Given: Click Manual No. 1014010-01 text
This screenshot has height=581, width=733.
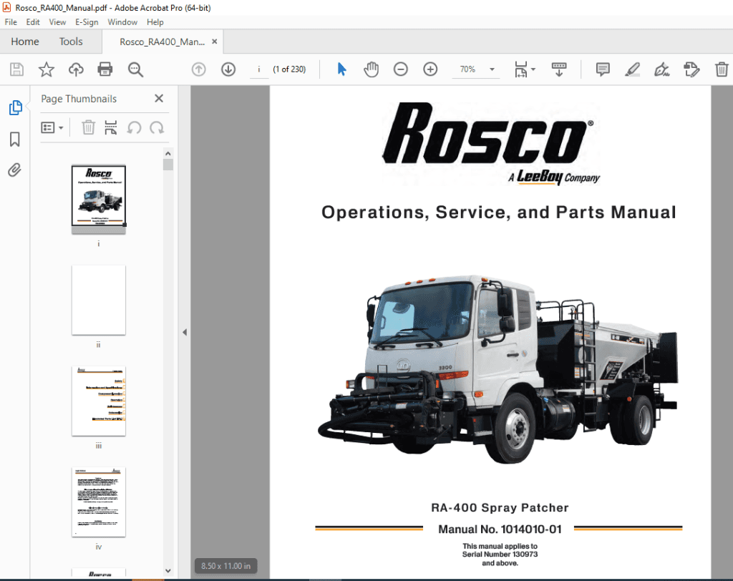Looking at the screenshot, I should coord(500,529).
